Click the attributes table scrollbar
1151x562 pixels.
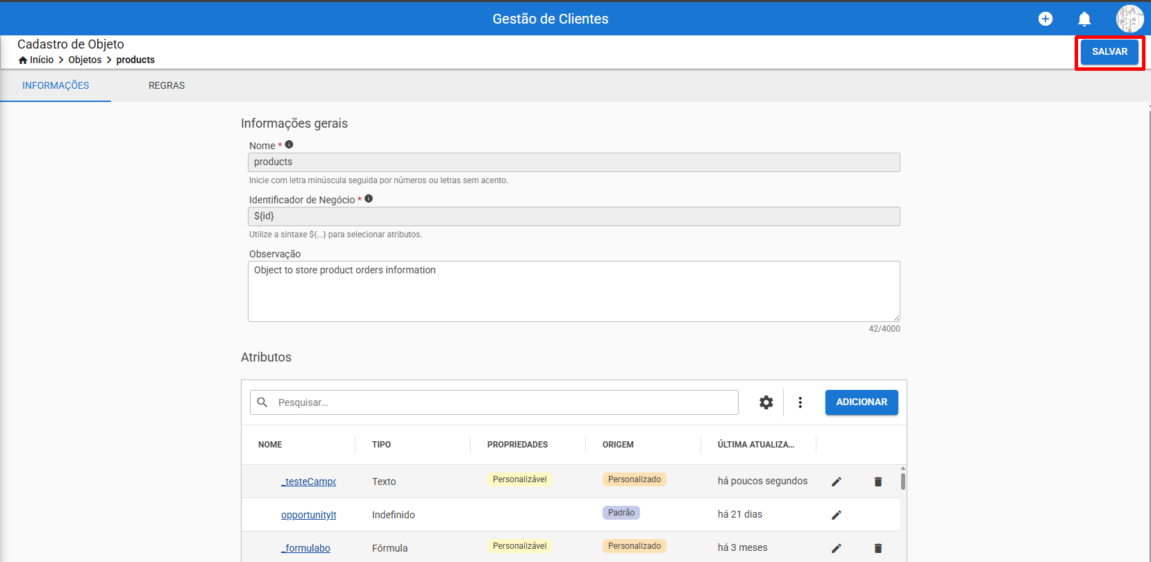pyautogui.click(x=902, y=482)
